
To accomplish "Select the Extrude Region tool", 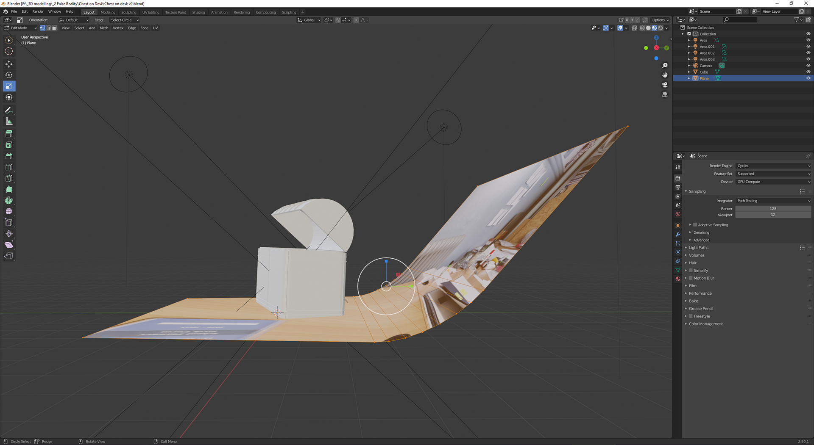I will coord(9,134).
